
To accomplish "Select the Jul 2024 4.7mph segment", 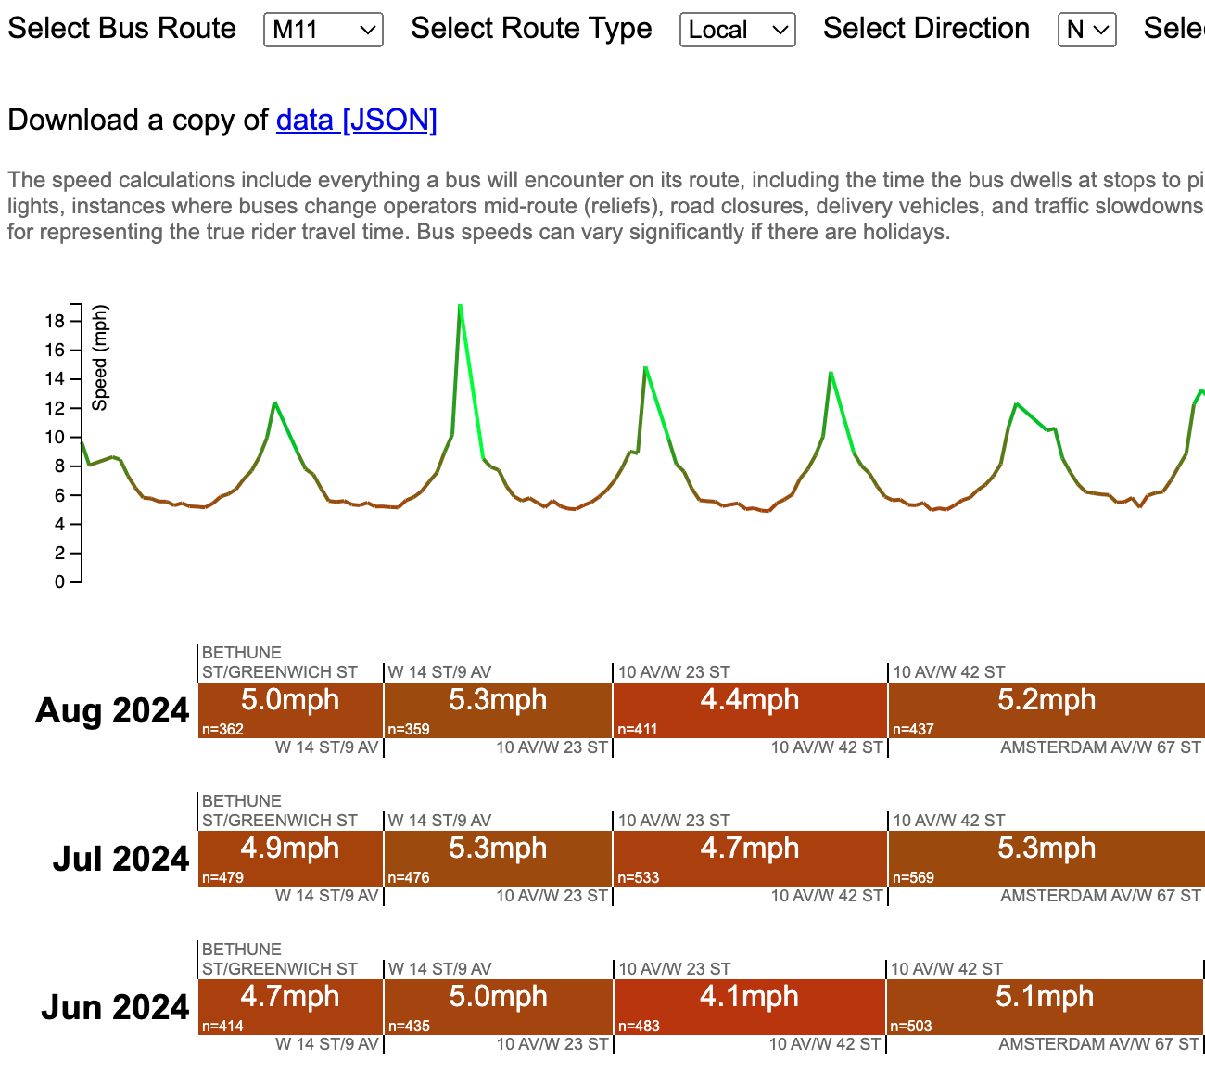I will tap(750, 859).
